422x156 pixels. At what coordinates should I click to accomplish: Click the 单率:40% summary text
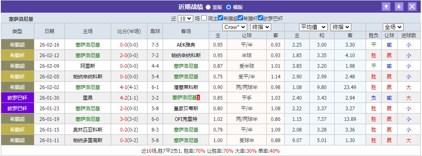(x=268, y=151)
